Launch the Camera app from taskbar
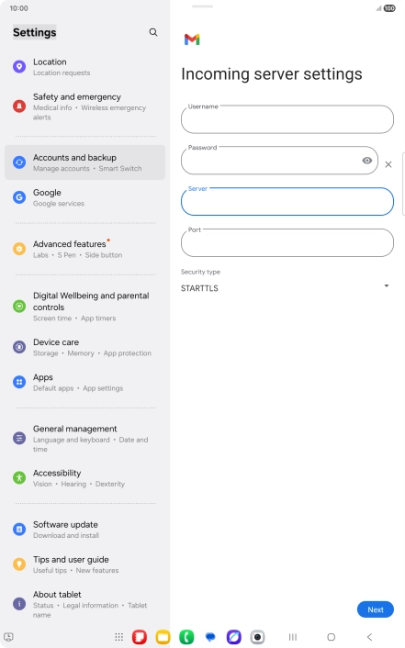 point(257,637)
